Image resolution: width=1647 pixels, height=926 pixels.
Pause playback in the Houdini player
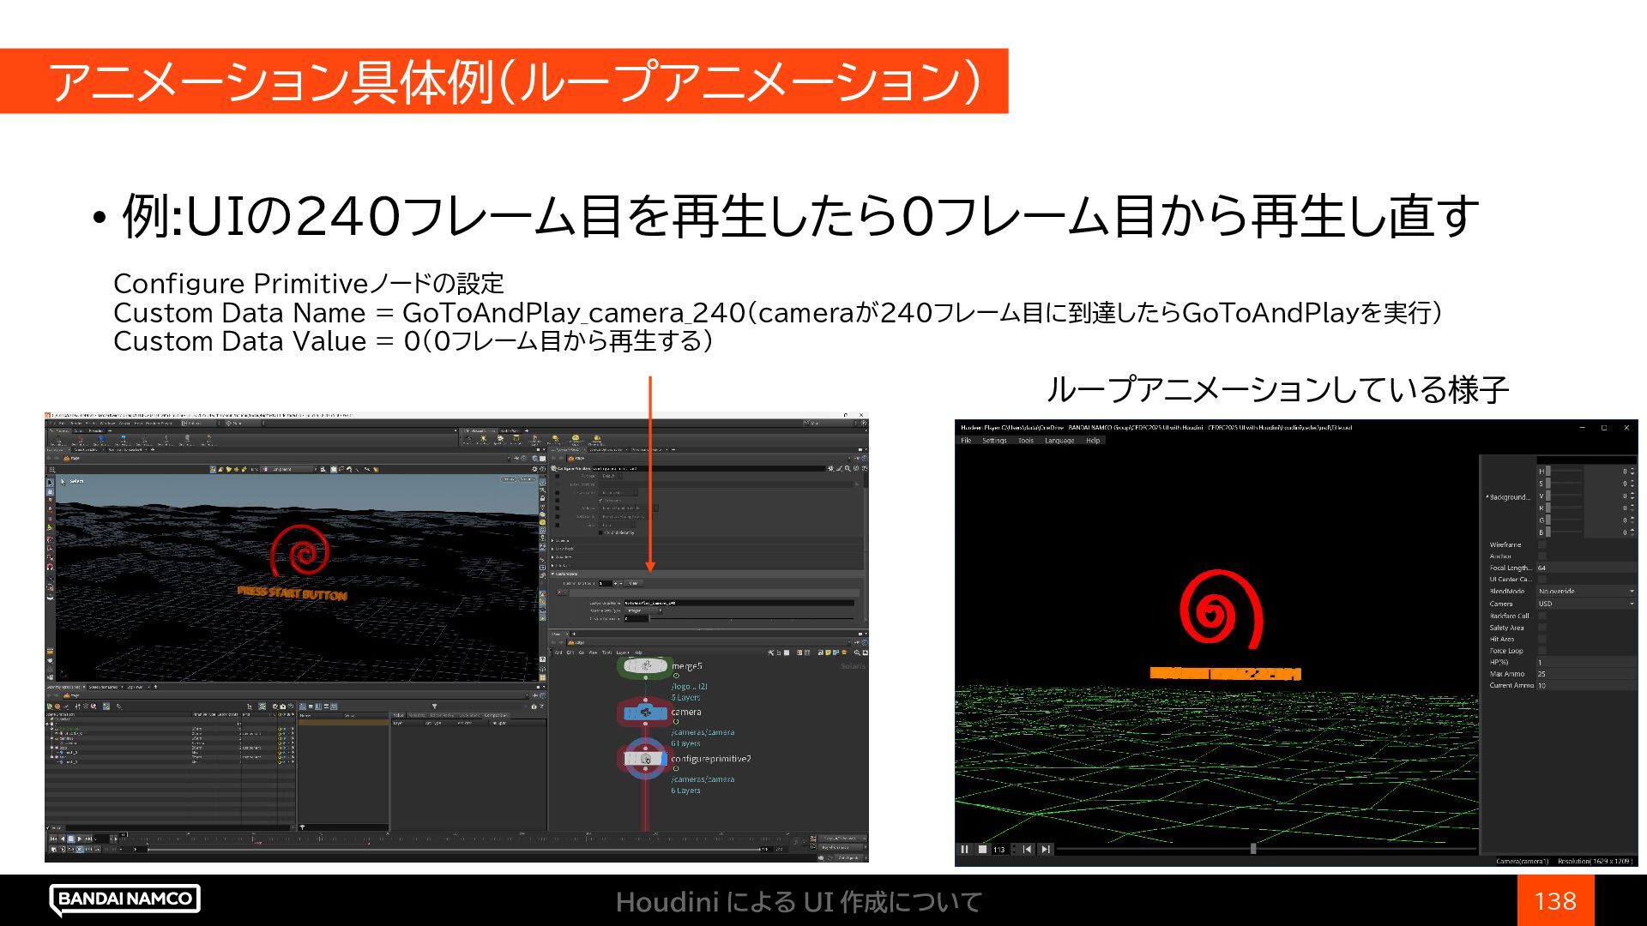[964, 849]
